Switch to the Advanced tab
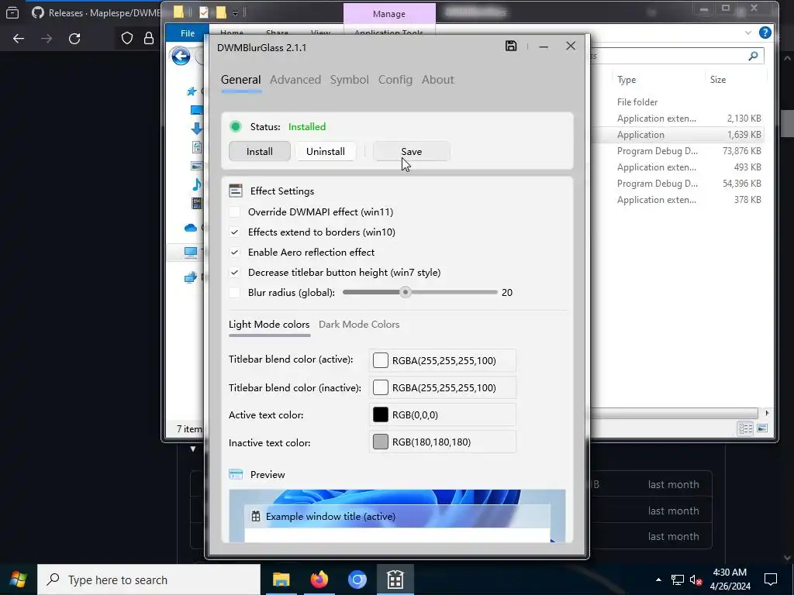Viewport: 794px width, 595px height. tap(295, 80)
